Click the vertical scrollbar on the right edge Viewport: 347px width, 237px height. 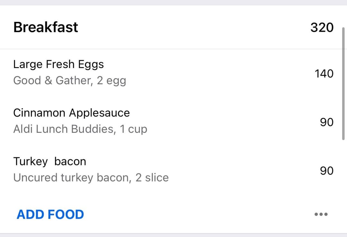click(343, 83)
